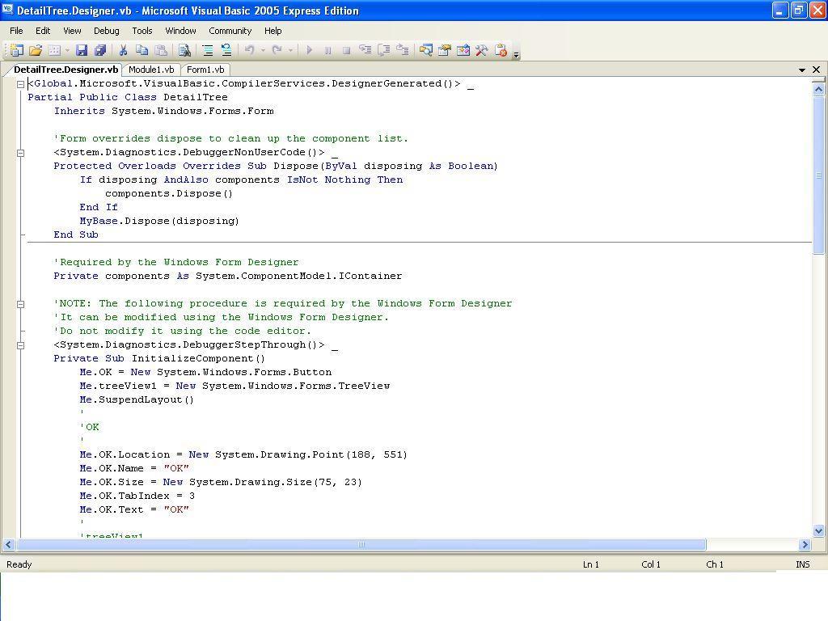Open the Object Browser toolbar icon
828x621 pixels.
(x=463, y=50)
